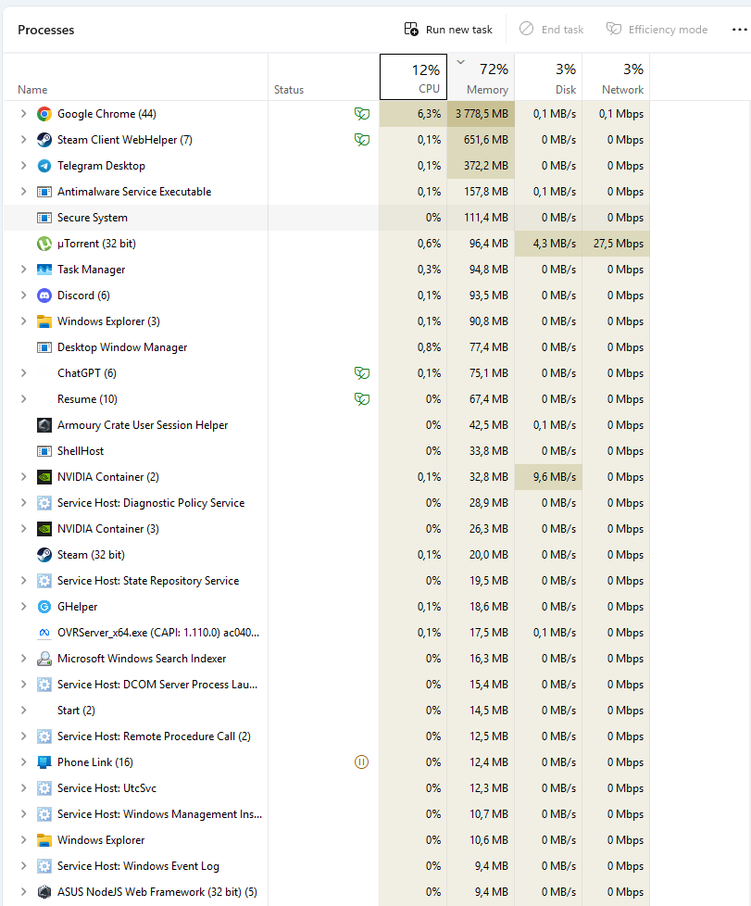The width and height of the screenshot is (751, 906).
Task: Expand the Steam Client WebHelper group
Action: point(23,140)
